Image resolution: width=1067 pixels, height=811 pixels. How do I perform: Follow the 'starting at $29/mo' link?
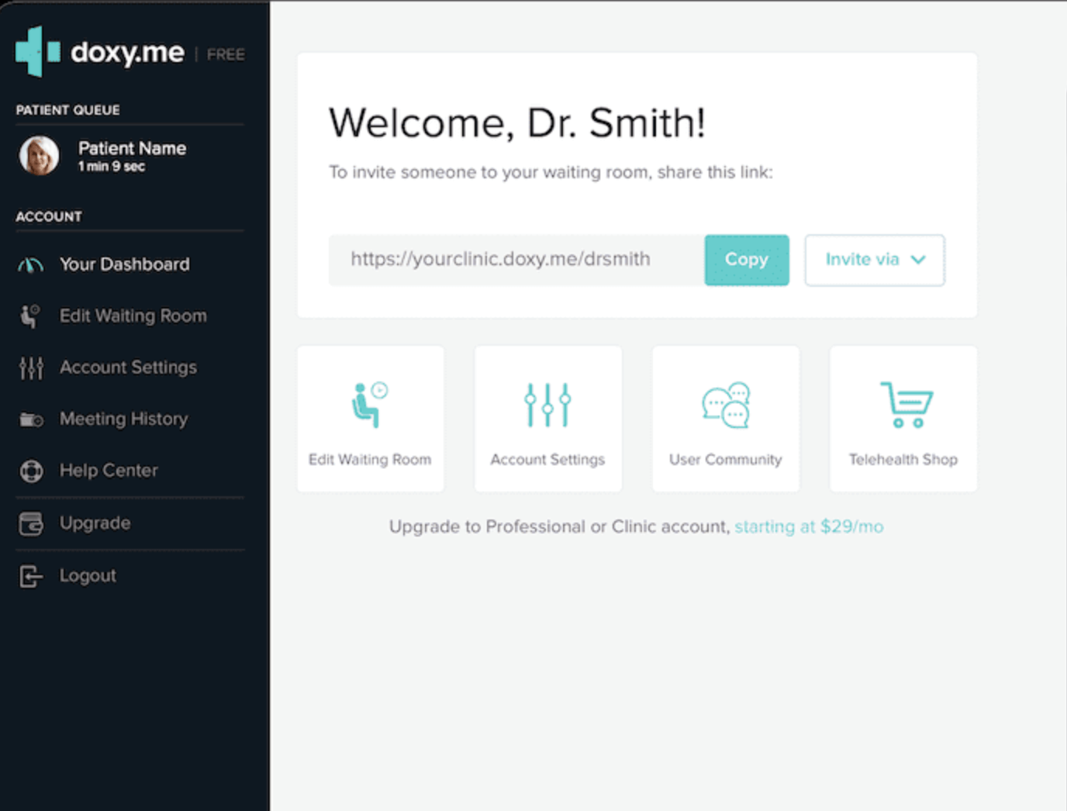click(x=809, y=527)
